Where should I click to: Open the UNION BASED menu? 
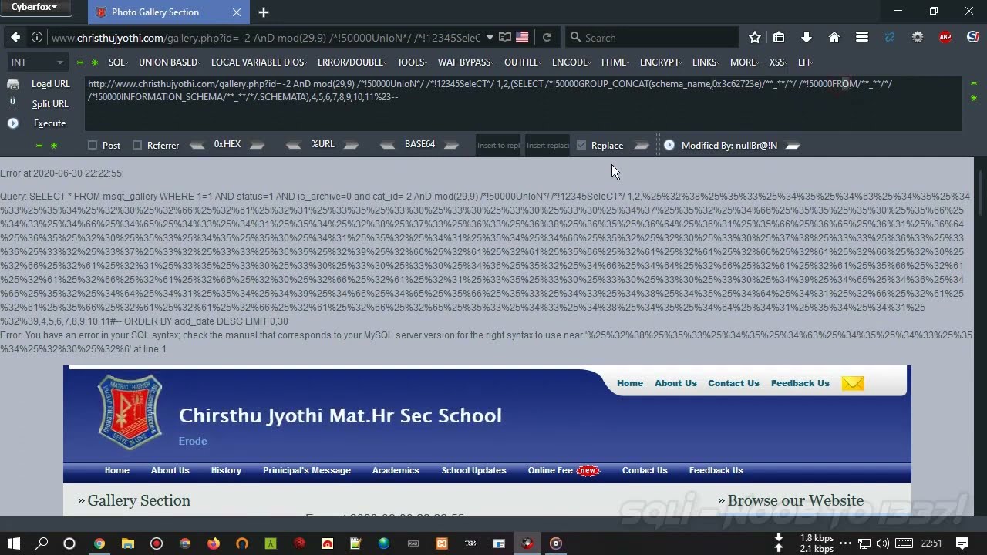pos(170,62)
